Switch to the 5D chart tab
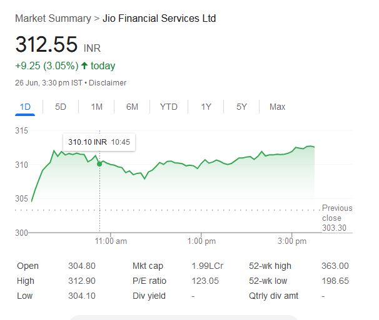Image resolution: width=379 pixels, height=320 pixels. [x=61, y=107]
